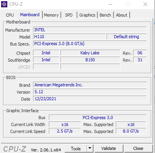Select the Mainboard tab

pos(30,15)
